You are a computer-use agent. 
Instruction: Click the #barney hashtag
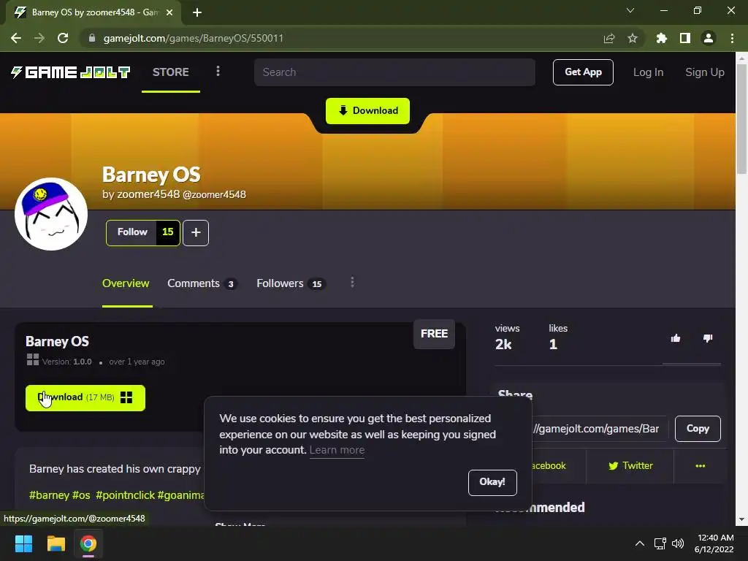(49, 495)
